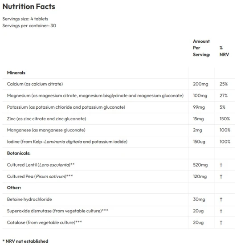The height and width of the screenshot is (245, 245).
Task: Click the Catalase row dagger symbol
Action: pyautogui.click(x=221, y=222)
